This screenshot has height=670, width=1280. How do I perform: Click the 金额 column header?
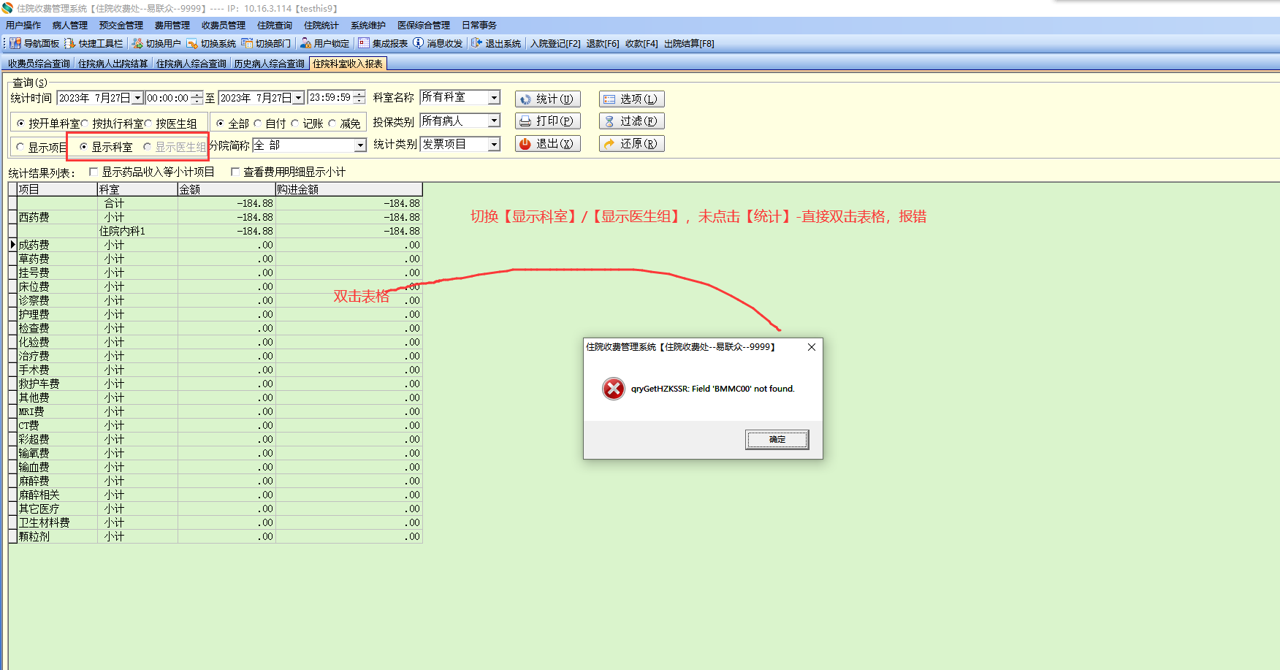coord(226,189)
